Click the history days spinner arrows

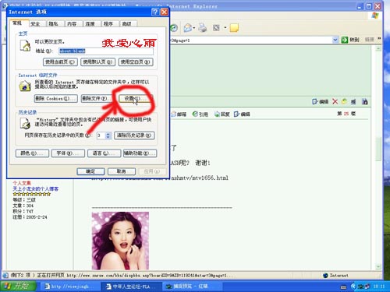tap(108, 135)
